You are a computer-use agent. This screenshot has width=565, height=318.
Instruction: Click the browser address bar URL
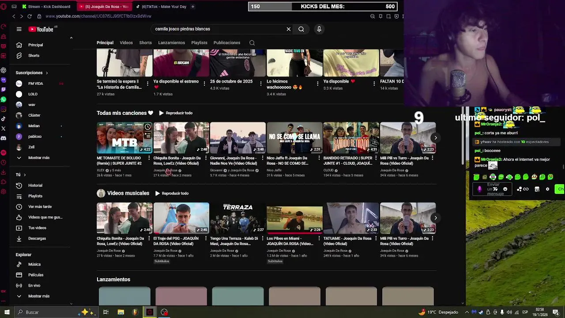pos(98,16)
